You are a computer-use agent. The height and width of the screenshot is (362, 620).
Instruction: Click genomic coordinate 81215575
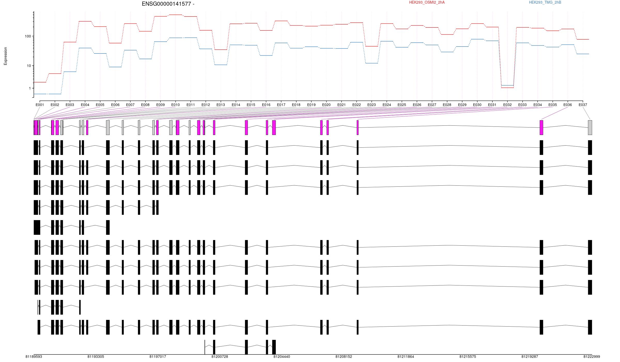[468, 357]
